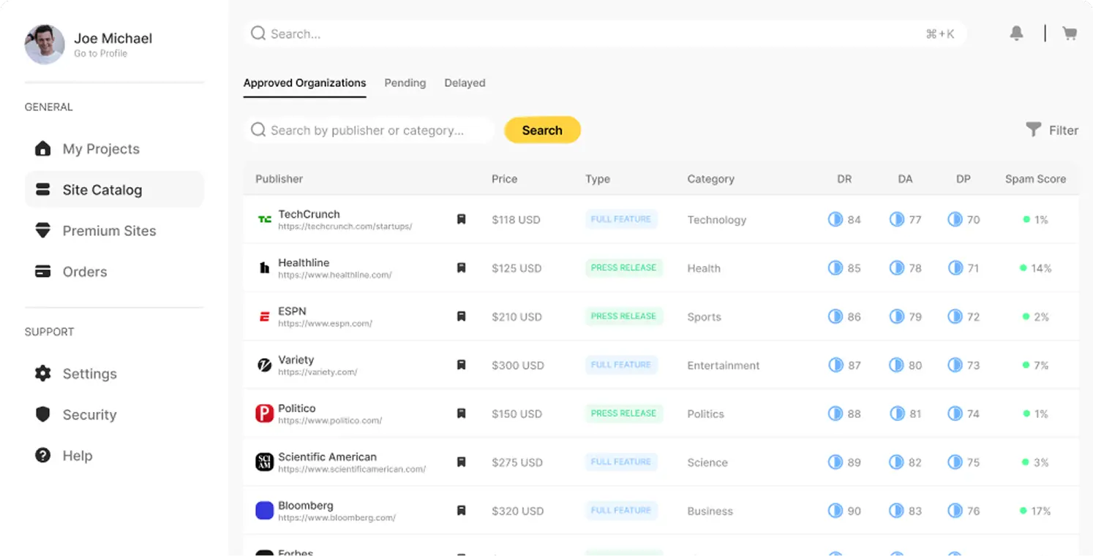Click the magnifier icon in top search bar
The width and height of the screenshot is (1093, 556).
tap(258, 34)
